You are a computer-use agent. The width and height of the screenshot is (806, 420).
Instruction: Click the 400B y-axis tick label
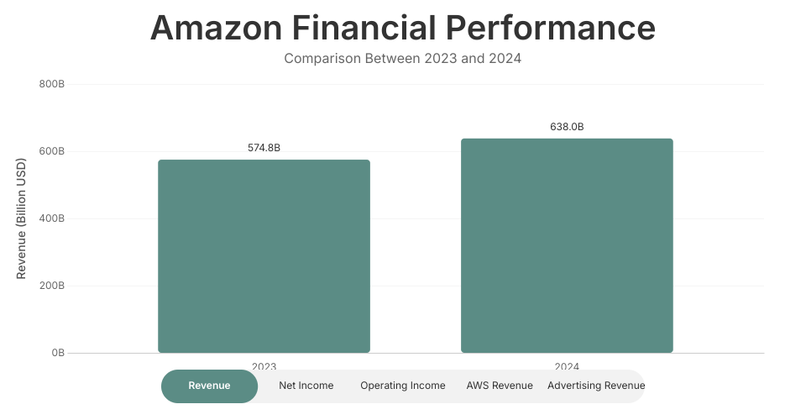pos(52,219)
